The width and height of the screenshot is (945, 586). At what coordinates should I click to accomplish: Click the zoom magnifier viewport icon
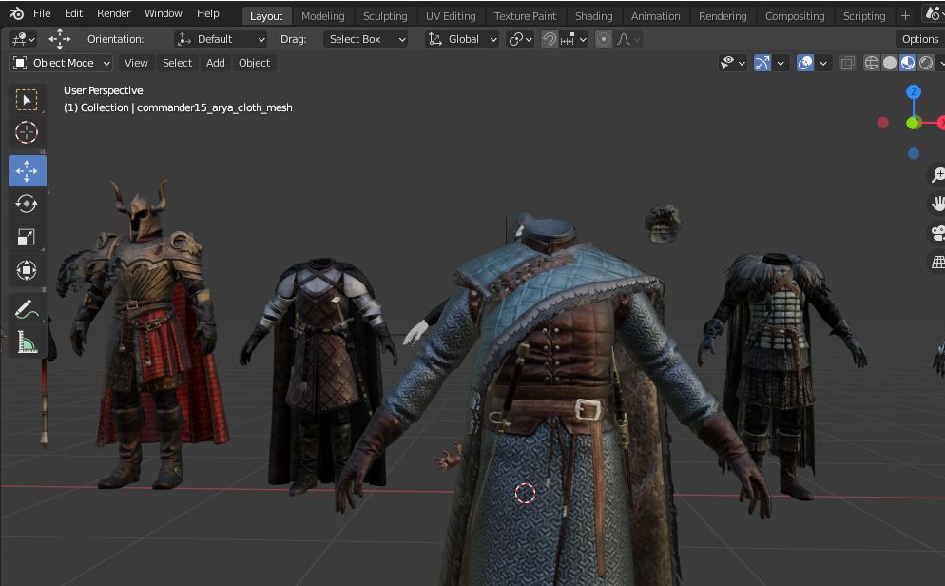937,174
